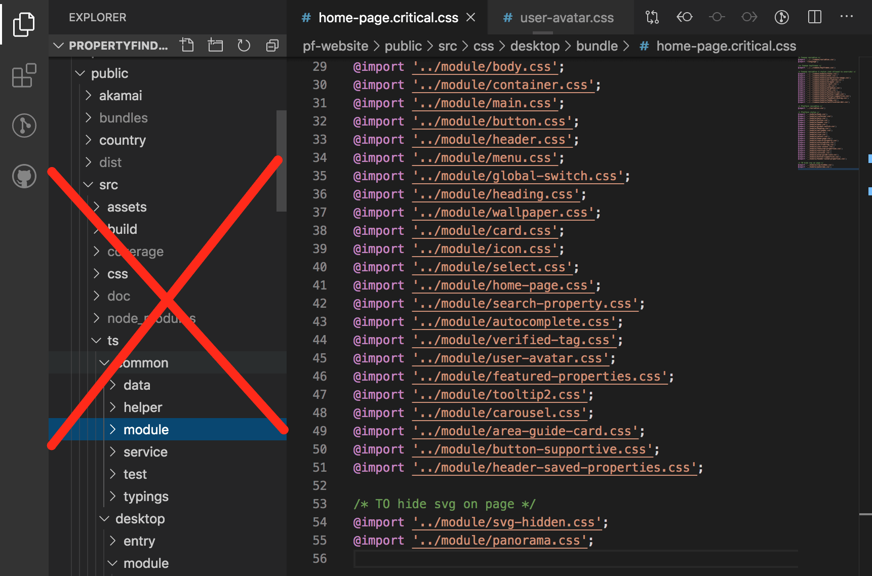The height and width of the screenshot is (576, 872).
Task: Collapse all folders in Explorer
Action: (272, 46)
